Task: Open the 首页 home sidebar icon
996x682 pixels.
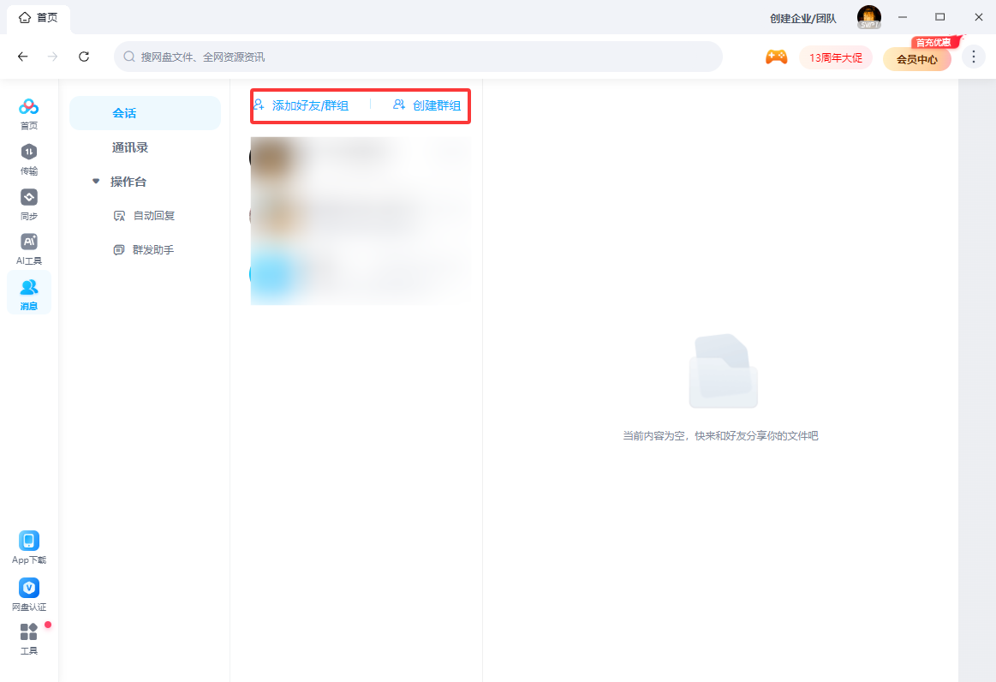Action: (29, 112)
